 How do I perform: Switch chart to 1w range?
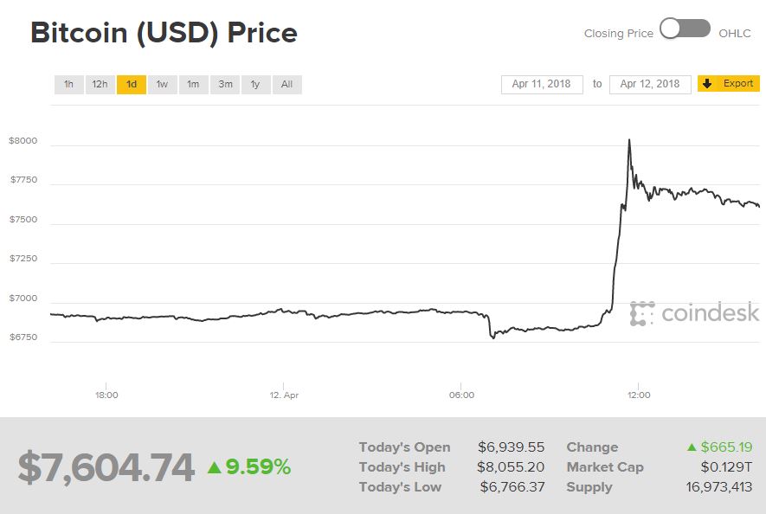[x=162, y=84]
